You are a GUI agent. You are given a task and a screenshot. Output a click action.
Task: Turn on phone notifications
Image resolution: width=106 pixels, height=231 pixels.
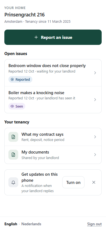[x=73, y=182]
